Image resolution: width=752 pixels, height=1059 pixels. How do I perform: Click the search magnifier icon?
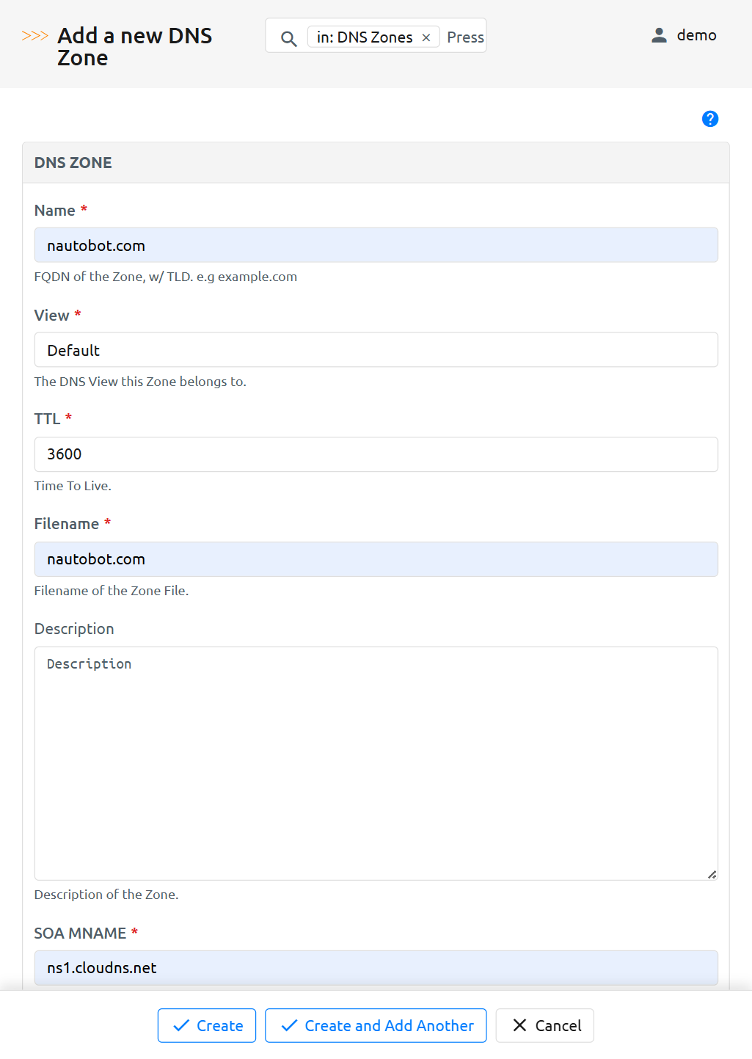tap(288, 38)
